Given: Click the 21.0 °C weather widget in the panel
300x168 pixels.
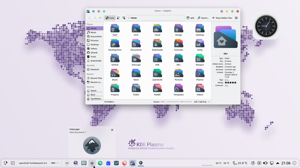Looking at the screenshot, I should [240, 163].
